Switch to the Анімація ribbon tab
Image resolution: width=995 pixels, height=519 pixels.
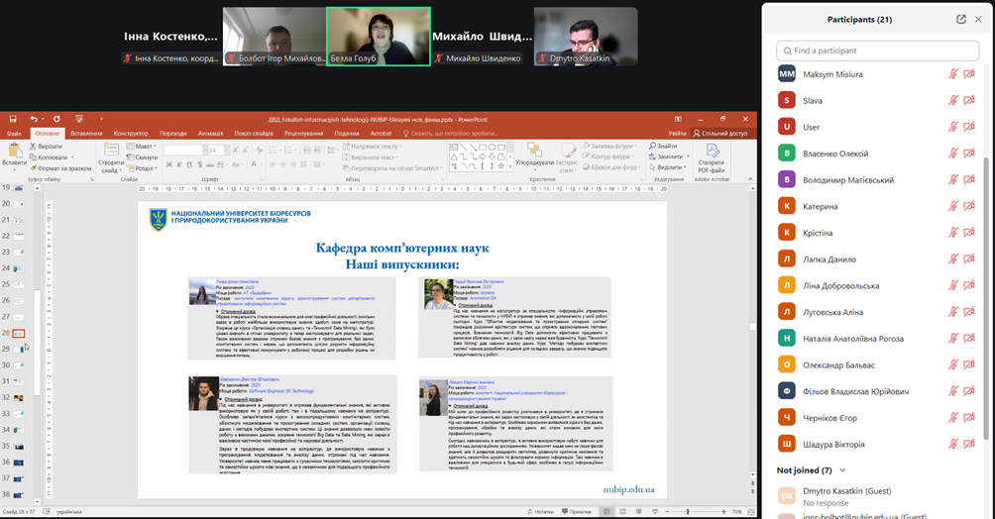(x=210, y=133)
